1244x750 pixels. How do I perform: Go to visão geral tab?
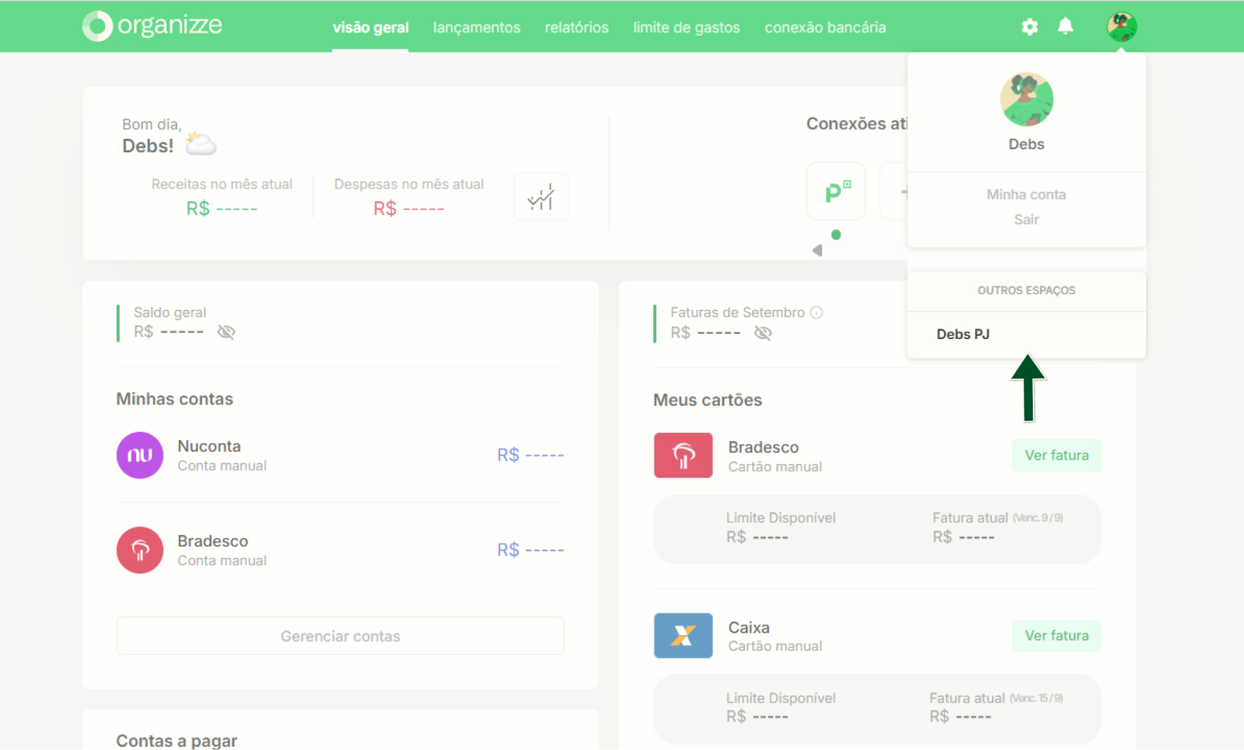(371, 27)
